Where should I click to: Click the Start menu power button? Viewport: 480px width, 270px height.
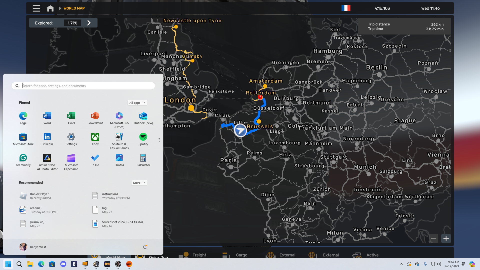coord(145,247)
